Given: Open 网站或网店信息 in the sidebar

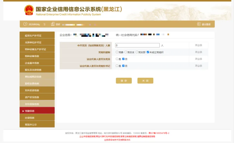Looking at the screenshot, I should tap(37, 77).
